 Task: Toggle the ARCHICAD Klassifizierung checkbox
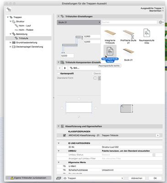tap(65, 135)
